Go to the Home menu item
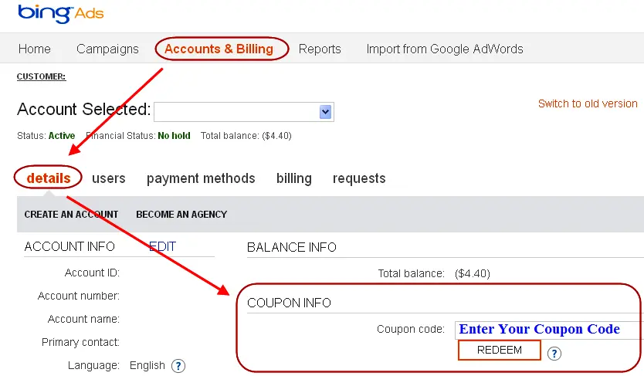The image size is (644, 376). 35,49
